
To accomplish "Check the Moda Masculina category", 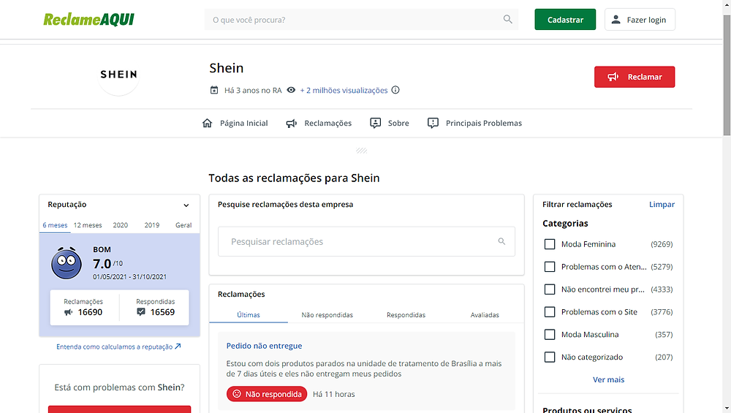I will point(550,335).
